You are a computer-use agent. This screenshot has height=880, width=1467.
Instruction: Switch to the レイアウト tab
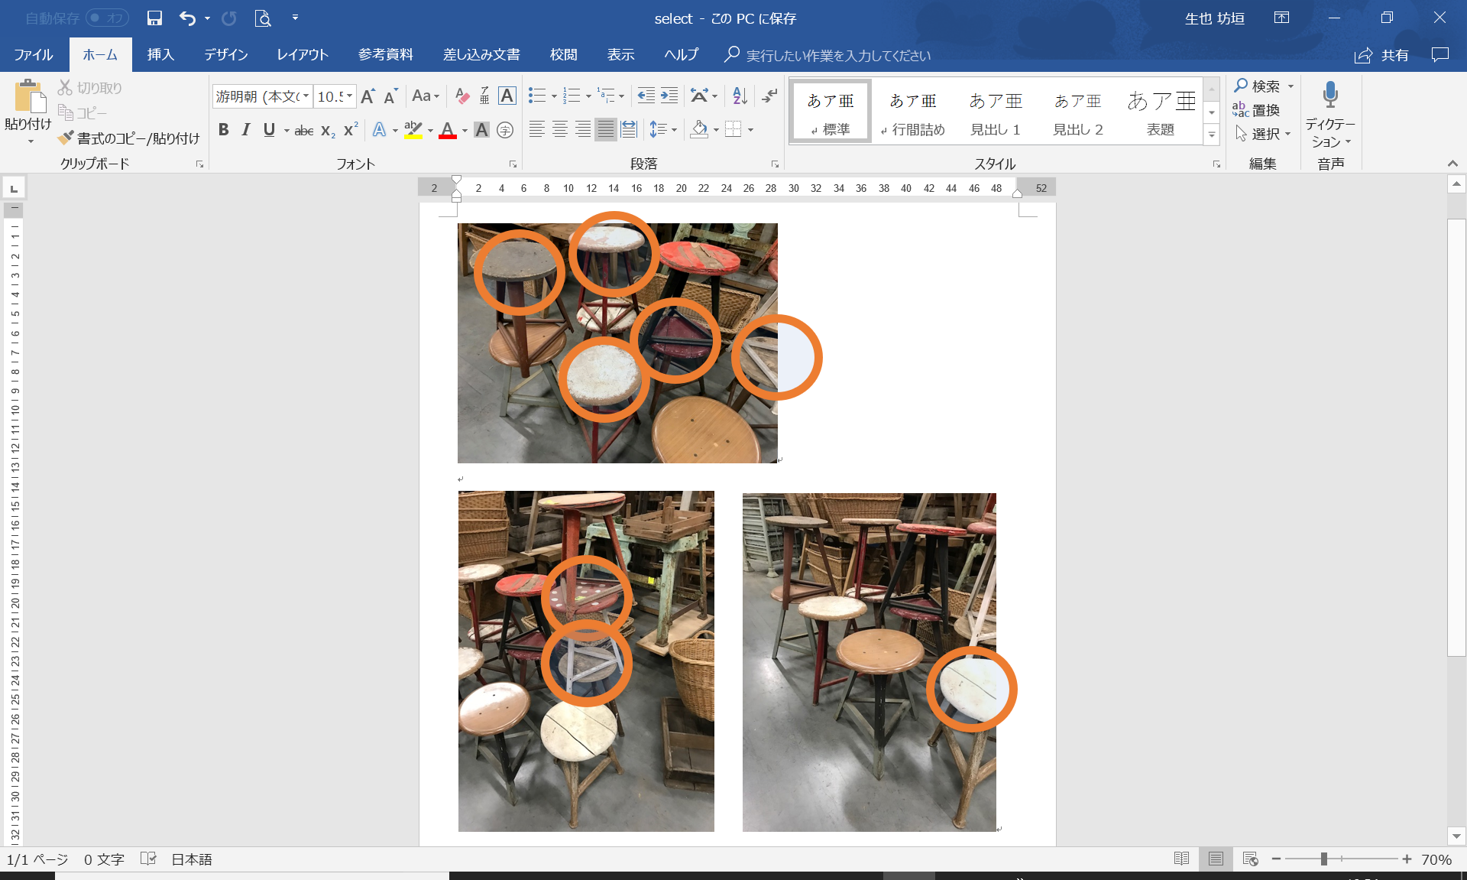click(x=302, y=55)
